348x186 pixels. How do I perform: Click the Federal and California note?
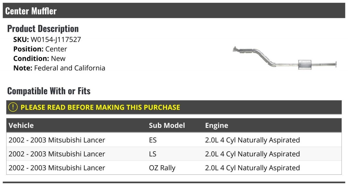(70, 68)
